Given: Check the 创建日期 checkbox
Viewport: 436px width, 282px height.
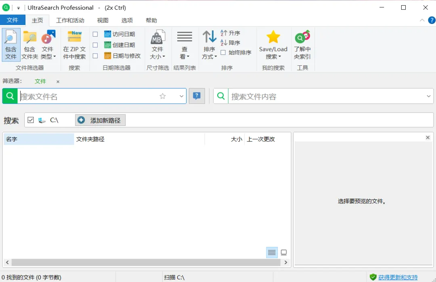Looking at the screenshot, I should pyautogui.click(x=95, y=45).
